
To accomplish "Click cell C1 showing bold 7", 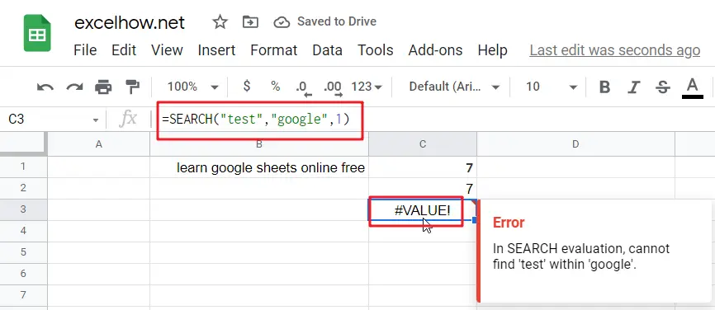I will coord(423,167).
